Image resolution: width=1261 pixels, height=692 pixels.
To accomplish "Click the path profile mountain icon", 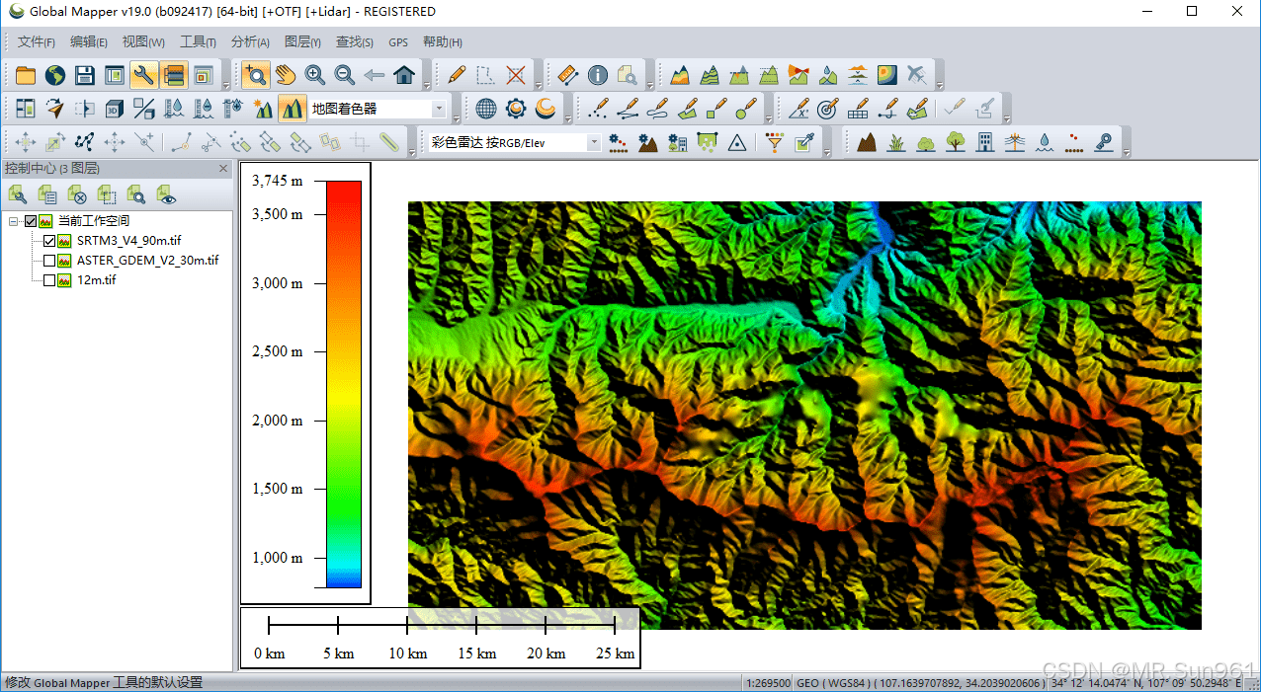I will click(680, 75).
